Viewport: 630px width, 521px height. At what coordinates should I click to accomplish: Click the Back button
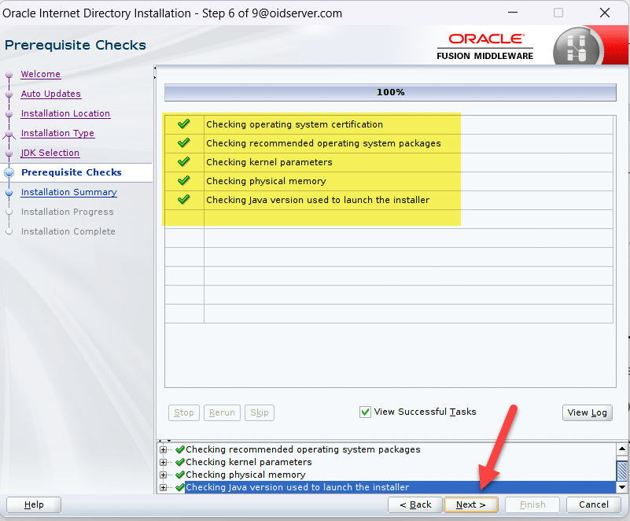414,504
